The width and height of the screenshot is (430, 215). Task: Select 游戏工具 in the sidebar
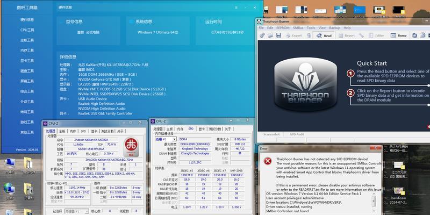[27, 122]
